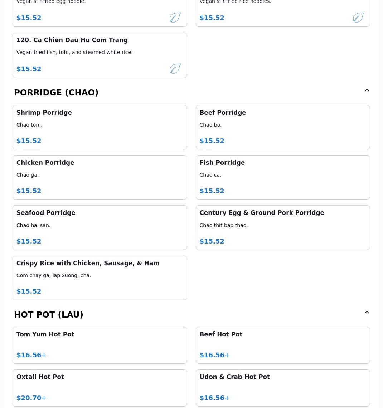
Task: Open Century Egg & Ground Pork Porridge
Action: [282, 227]
